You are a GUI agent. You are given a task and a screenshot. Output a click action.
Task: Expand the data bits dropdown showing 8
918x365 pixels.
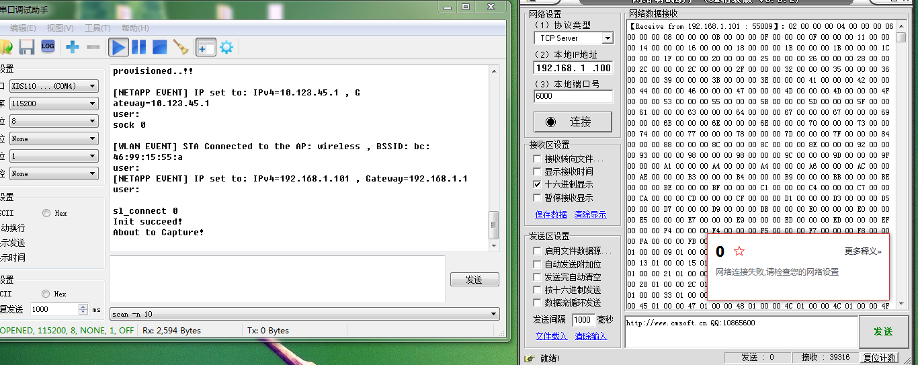[93, 121]
